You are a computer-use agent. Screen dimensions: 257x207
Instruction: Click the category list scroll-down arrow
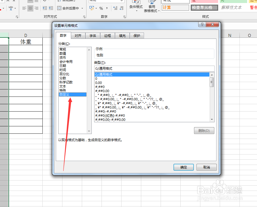point(89,131)
